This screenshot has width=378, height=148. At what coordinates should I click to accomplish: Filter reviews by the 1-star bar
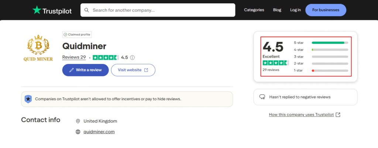pos(330,71)
